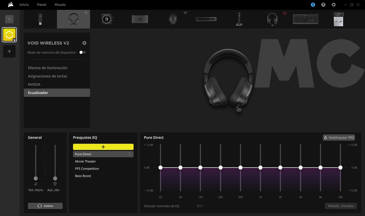Viewport: 365px width, 216px height.
Task: Select the wireless mouse device icon
Action: click(172, 19)
